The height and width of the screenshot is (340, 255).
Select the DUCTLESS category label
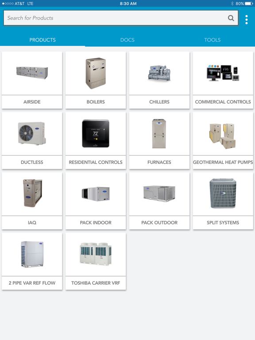[x=32, y=162]
